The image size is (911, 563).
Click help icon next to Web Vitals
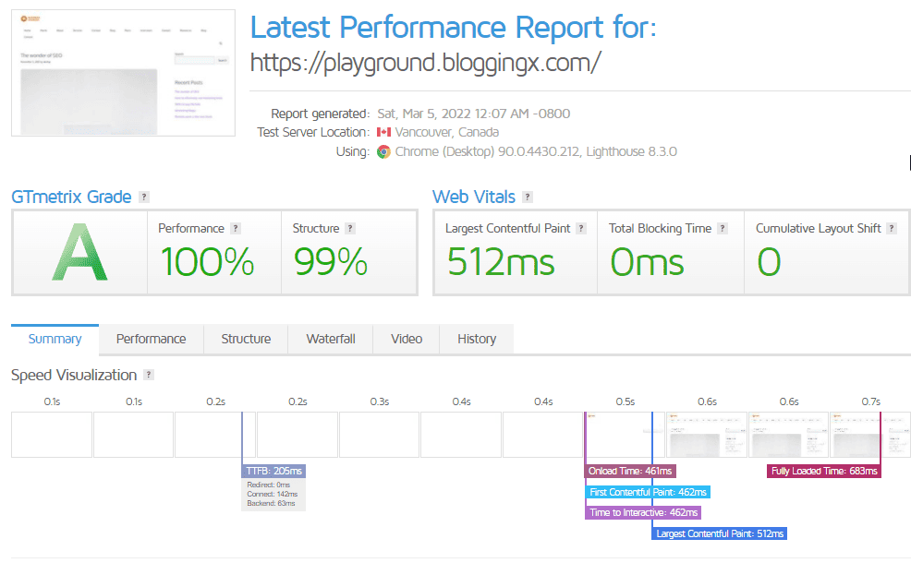click(528, 198)
